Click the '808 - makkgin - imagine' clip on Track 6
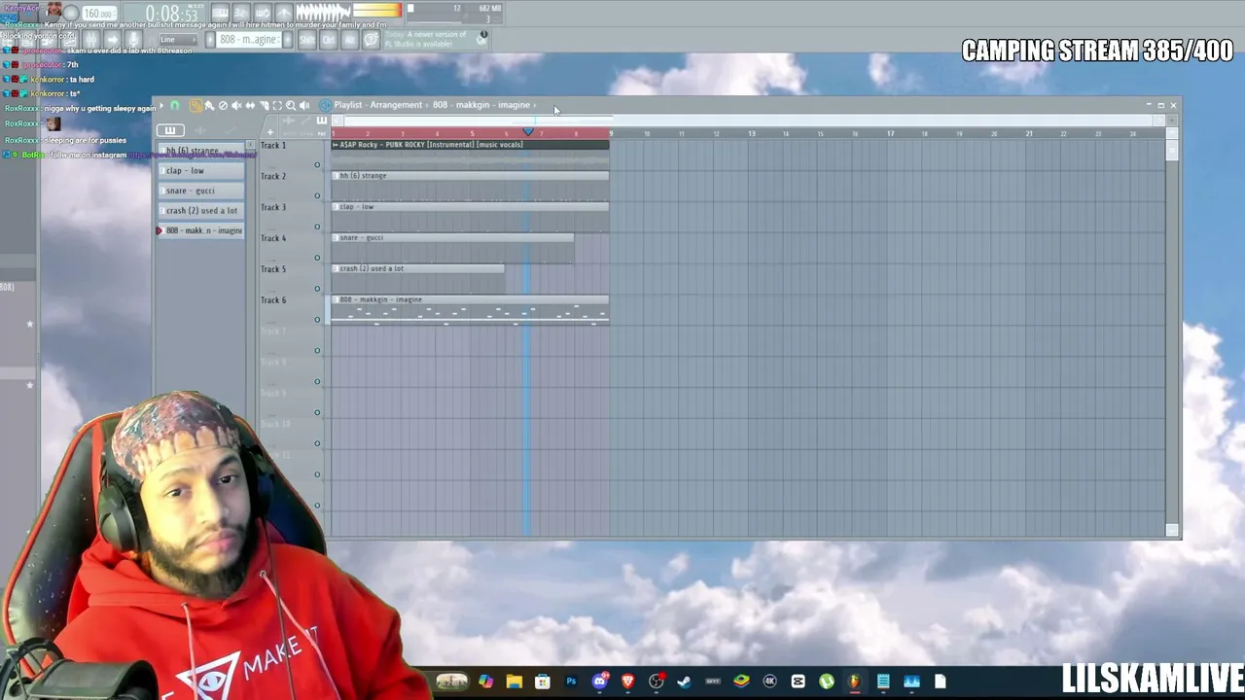1245x700 pixels. [470, 309]
